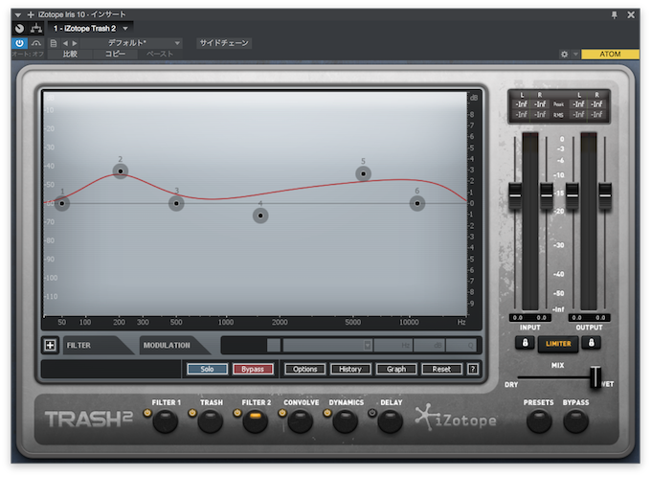The image size is (651, 477).
Task: Click the ATOM controller button
Action: 610,54
